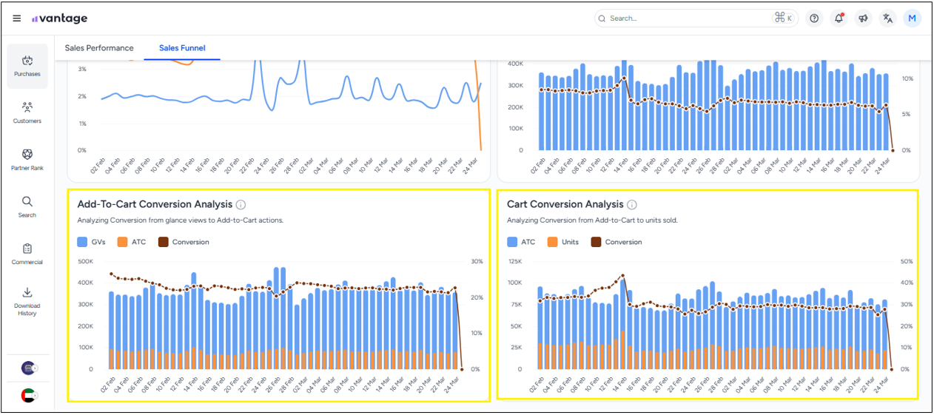
Task: Go to Customers in the sidebar
Action: (27, 112)
